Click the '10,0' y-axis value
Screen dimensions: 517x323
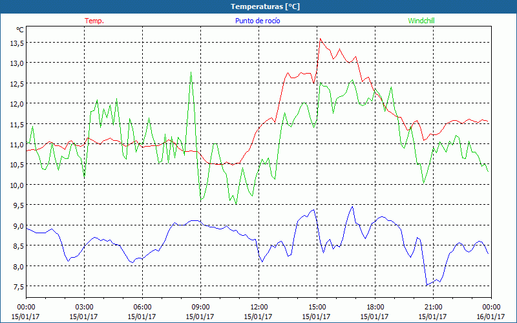[x=17, y=185]
